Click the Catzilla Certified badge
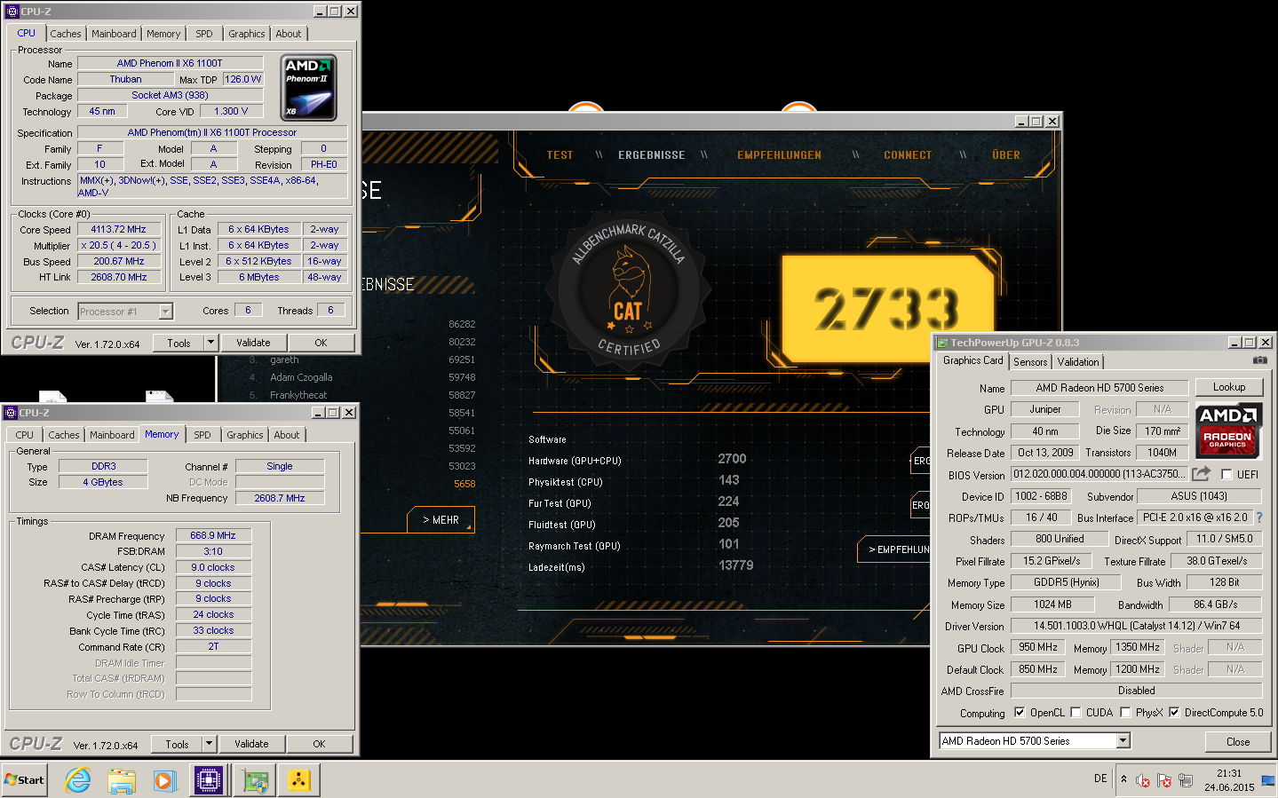 [x=628, y=292]
